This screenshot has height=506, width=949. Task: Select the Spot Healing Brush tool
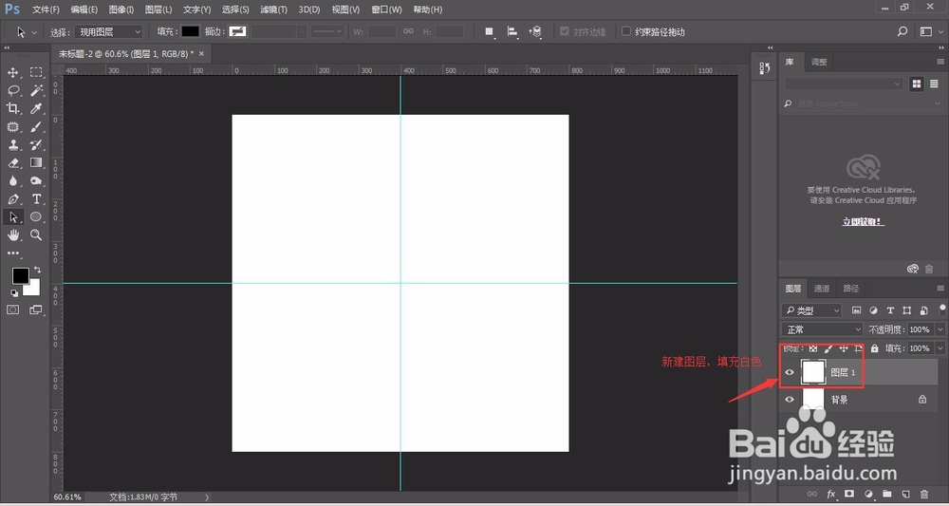(12, 126)
